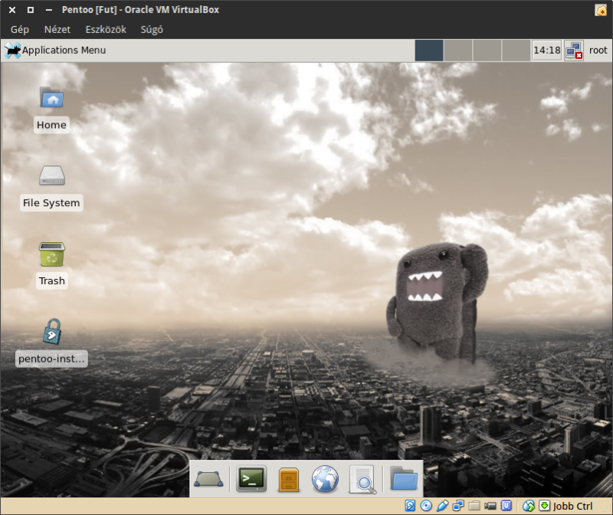This screenshot has width=613, height=515.
Task: Maximize the Pentoo VirtualBox window
Action: coord(31,10)
